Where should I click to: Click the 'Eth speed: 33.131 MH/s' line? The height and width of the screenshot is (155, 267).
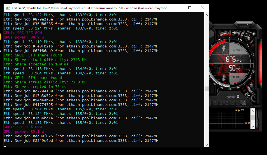(x=61, y=122)
